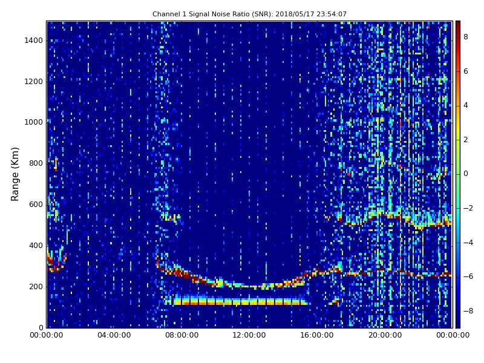Click the colorbar value −6 label
Image resolution: width=484 pixels, height=363 pixels.
pos(468,276)
